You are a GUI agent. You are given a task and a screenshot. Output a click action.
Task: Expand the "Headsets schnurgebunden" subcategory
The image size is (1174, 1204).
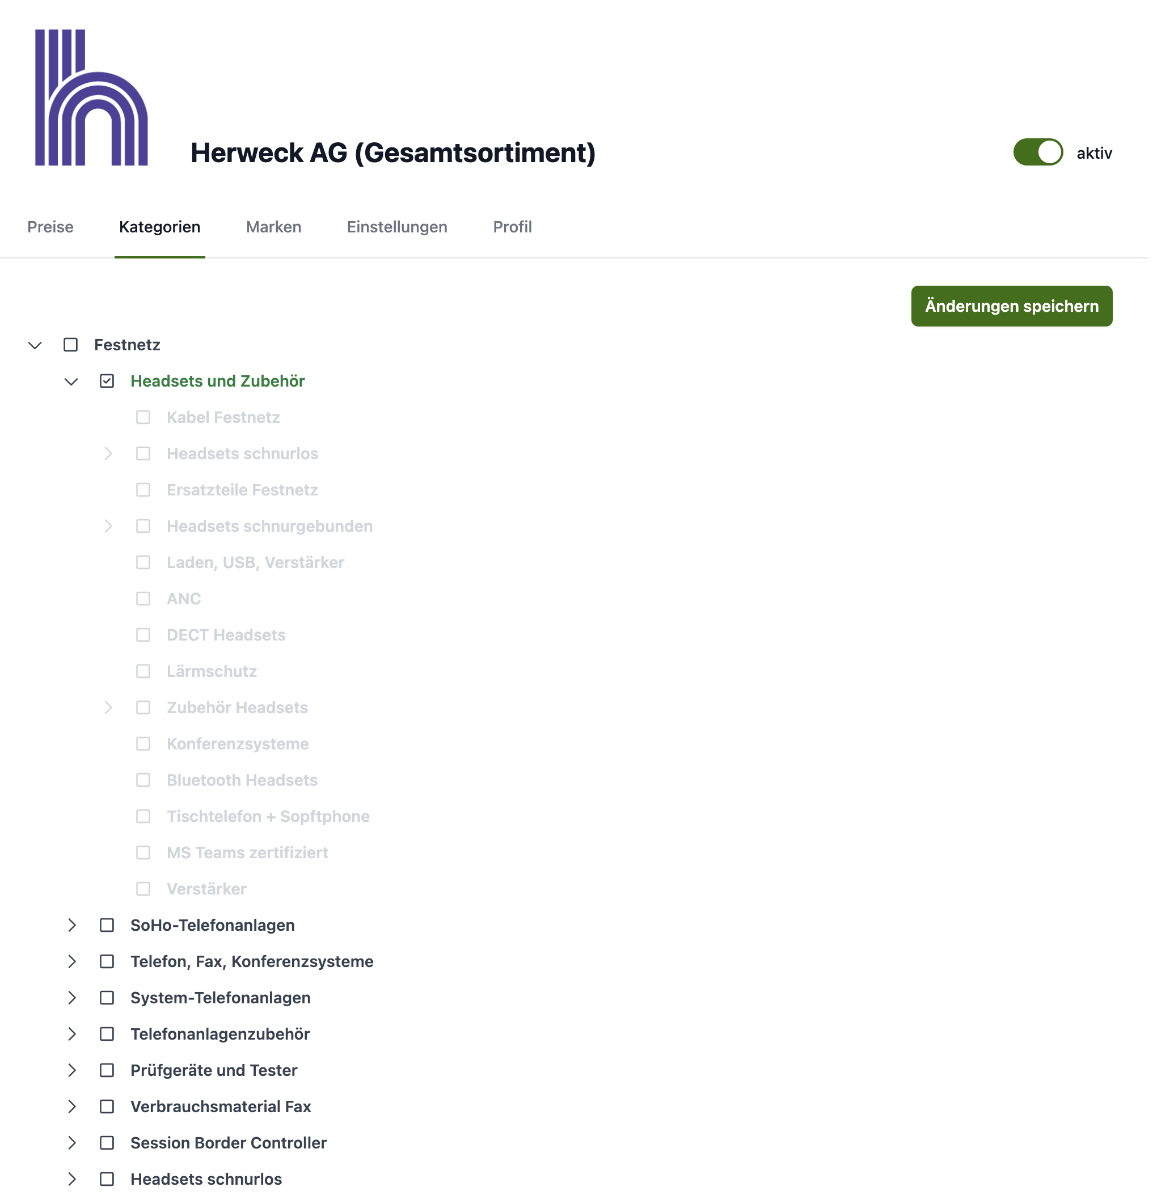(x=109, y=526)
